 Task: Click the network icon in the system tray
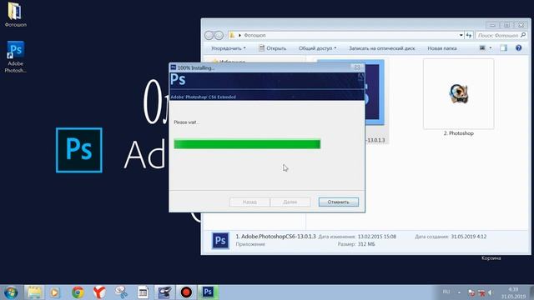coord(481,292)
